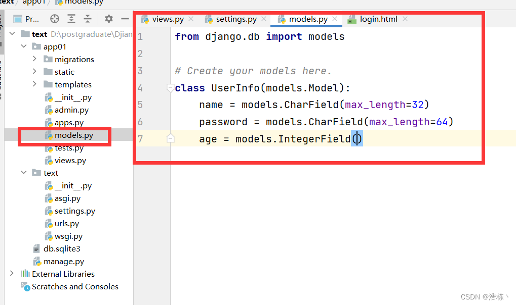516x305 pixels.
Task: Click line number 5 in the editor gutter
Action: (140, 105)
